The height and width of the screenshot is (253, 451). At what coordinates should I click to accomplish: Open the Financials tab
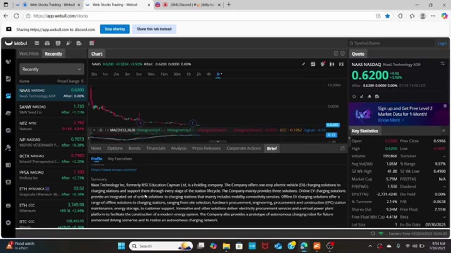click(x=156, y=148)
